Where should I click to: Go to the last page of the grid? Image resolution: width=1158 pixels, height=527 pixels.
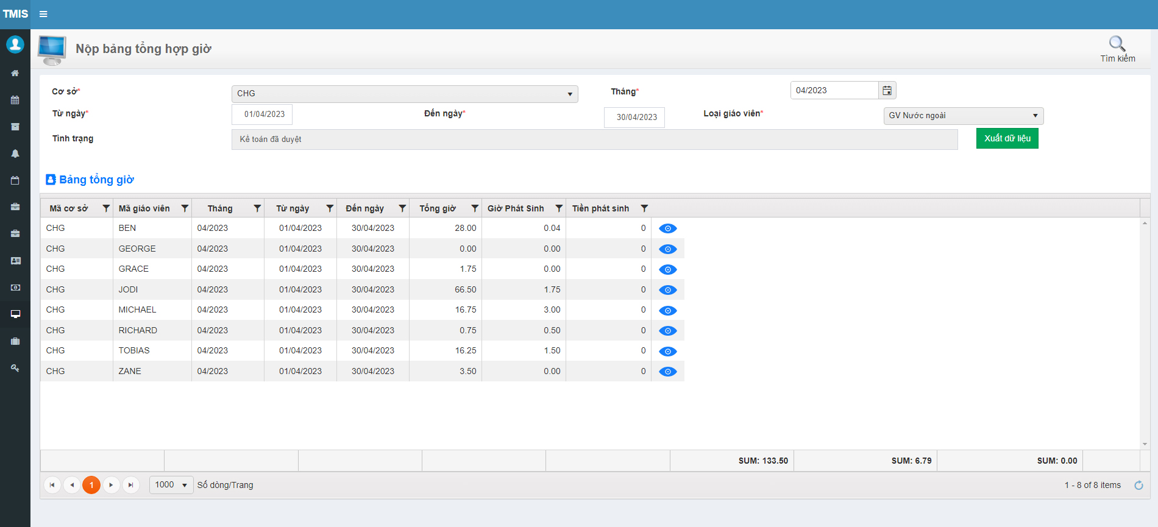[130, 485]
